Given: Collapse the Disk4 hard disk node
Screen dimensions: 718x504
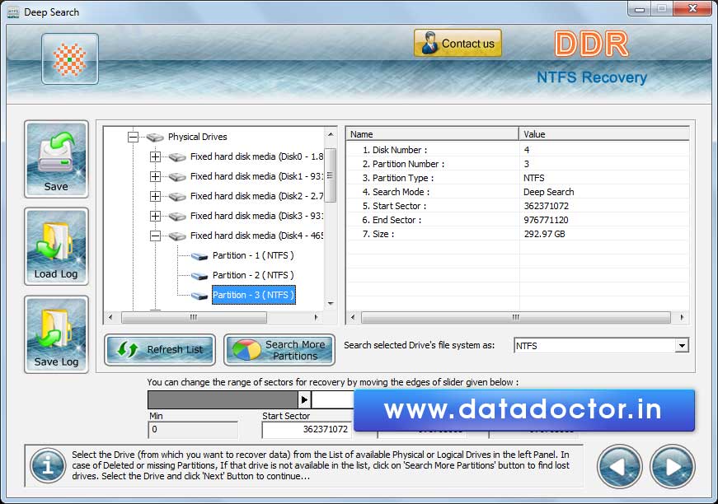Looking at the screenshot, I should tap(155, 236).
